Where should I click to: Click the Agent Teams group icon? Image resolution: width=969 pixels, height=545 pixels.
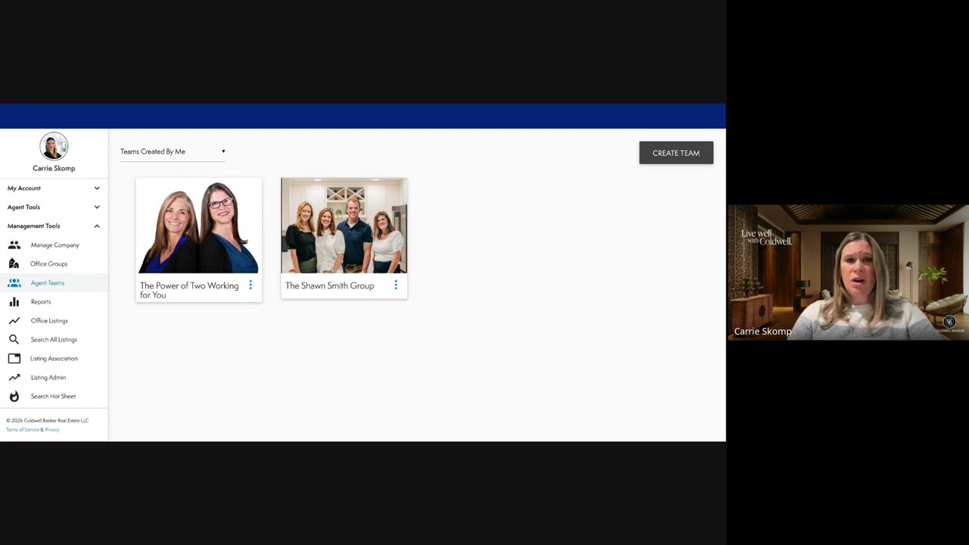[14, 283]
